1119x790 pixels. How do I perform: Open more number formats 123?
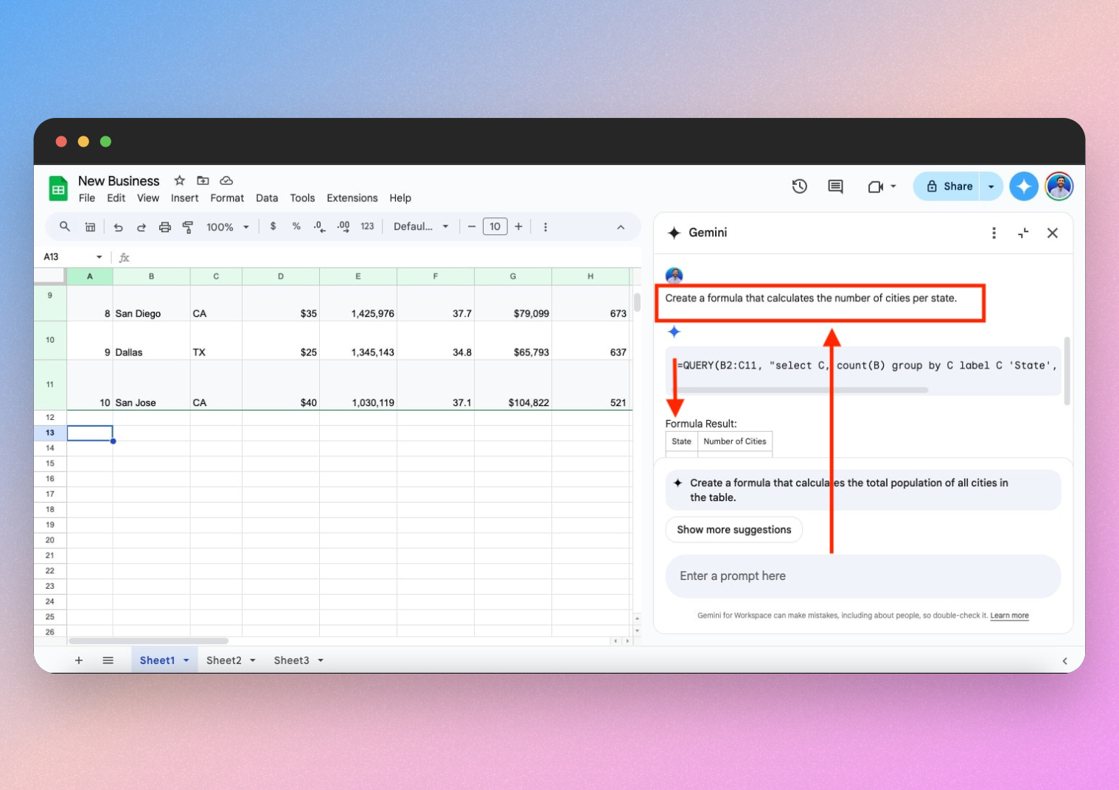[x=367, y=226]
